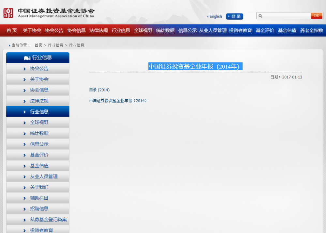Image resolution: width=326 pixels, height=233 pixels.
Task: Click the chevron icon beside 基金评价 in sidebar
Action: (x=24, y=155)
